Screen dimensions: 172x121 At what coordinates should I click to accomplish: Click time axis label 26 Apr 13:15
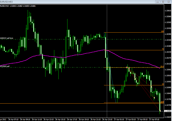[x=49, y=119]
